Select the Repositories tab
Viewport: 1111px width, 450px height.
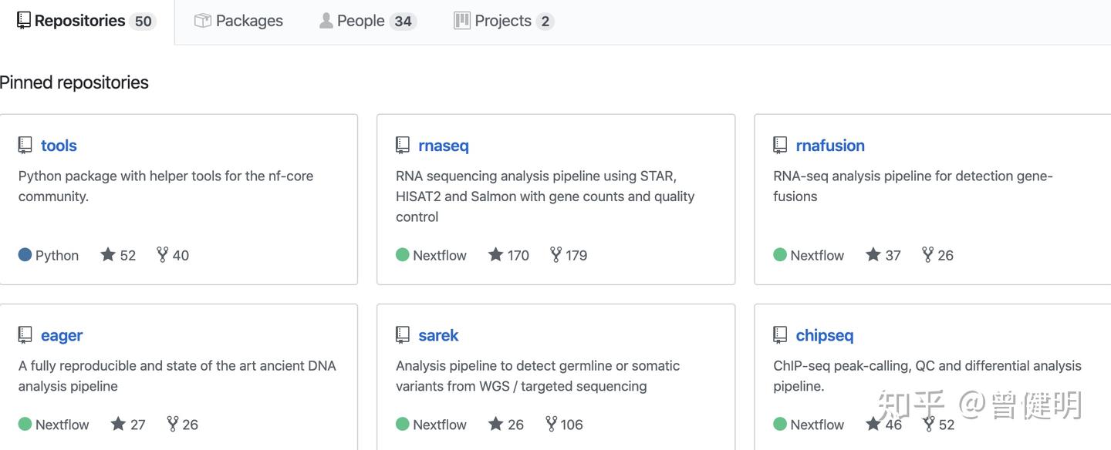click(85, 21)
